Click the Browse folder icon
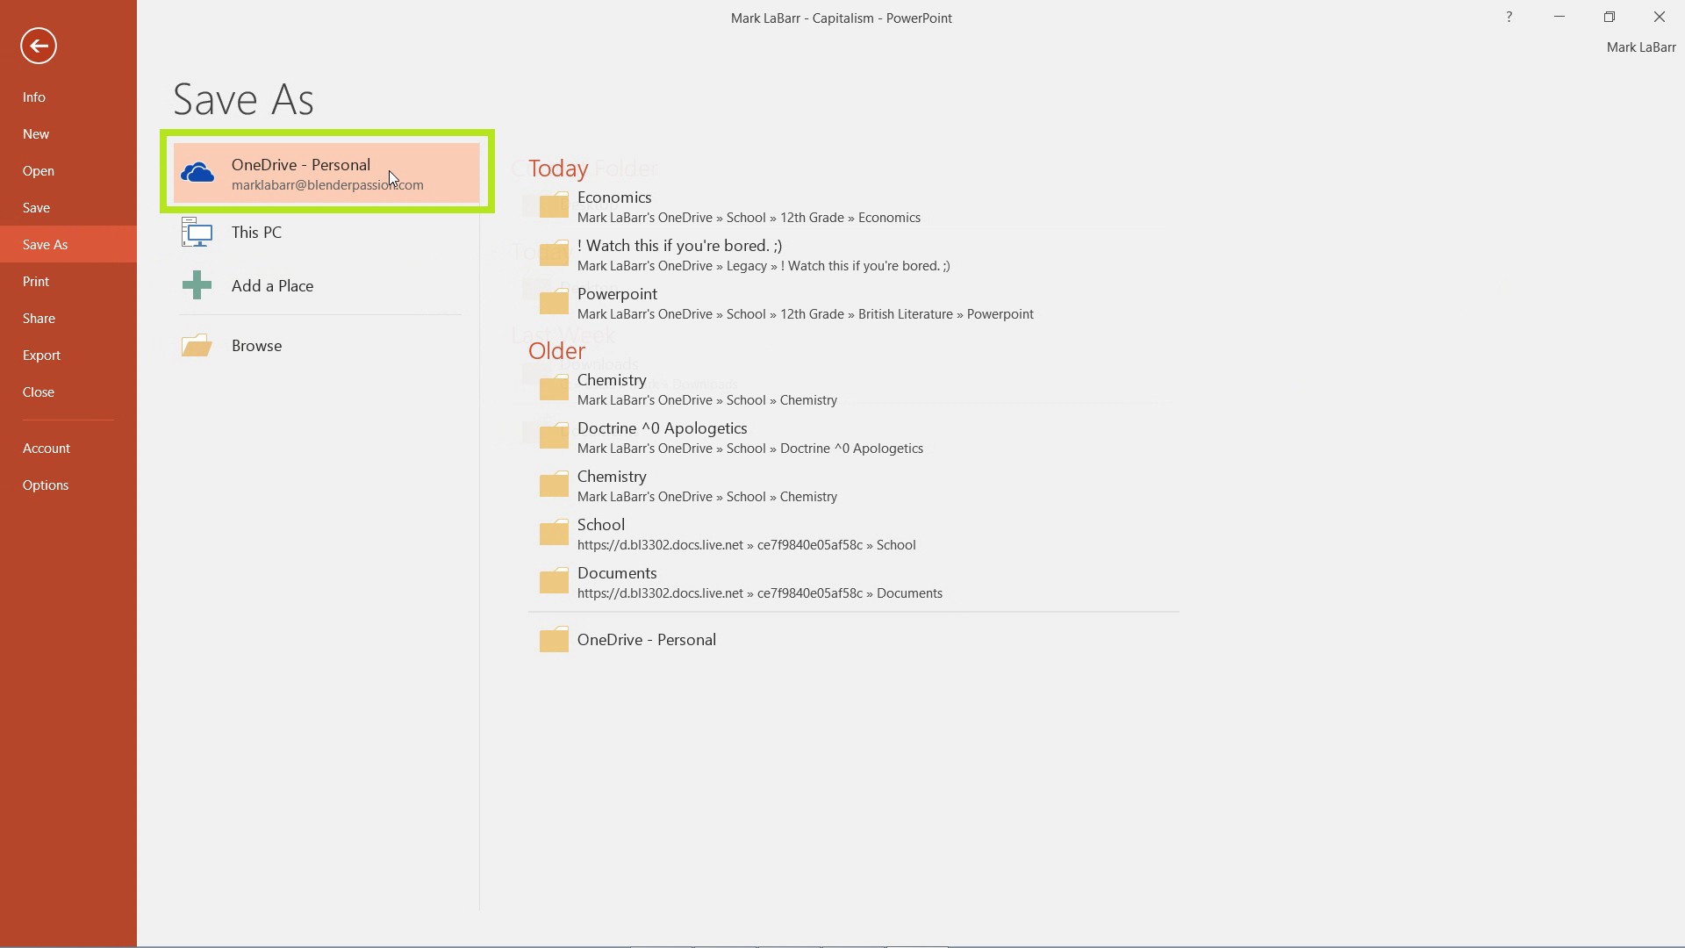The height and width of the screenshot is (948, 1685). [196, 345]
